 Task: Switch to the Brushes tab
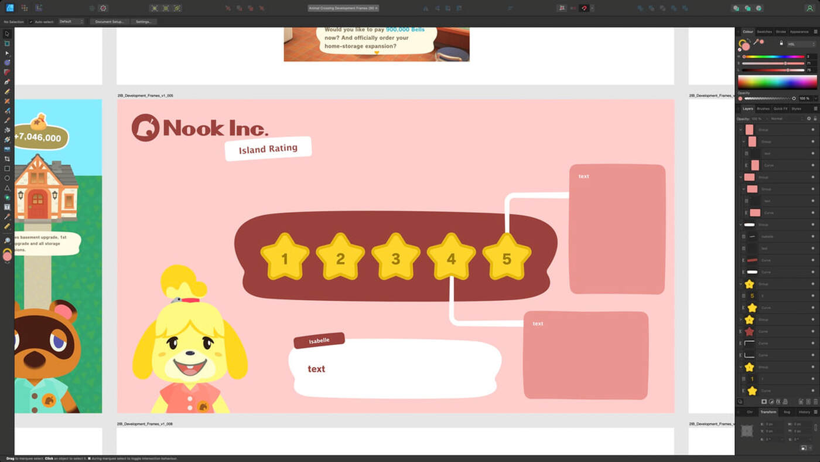(x=763, y=108)
